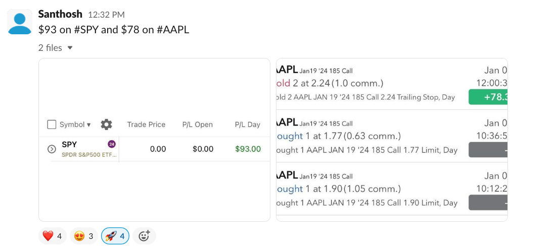This screenshot has height=250, width=559.
Task: Open the Symbol column dropdown
Action: tap(75, 124)
